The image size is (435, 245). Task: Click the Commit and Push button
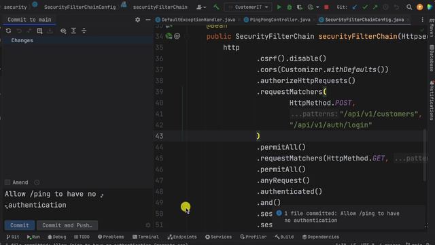click(x=67, y=225)
